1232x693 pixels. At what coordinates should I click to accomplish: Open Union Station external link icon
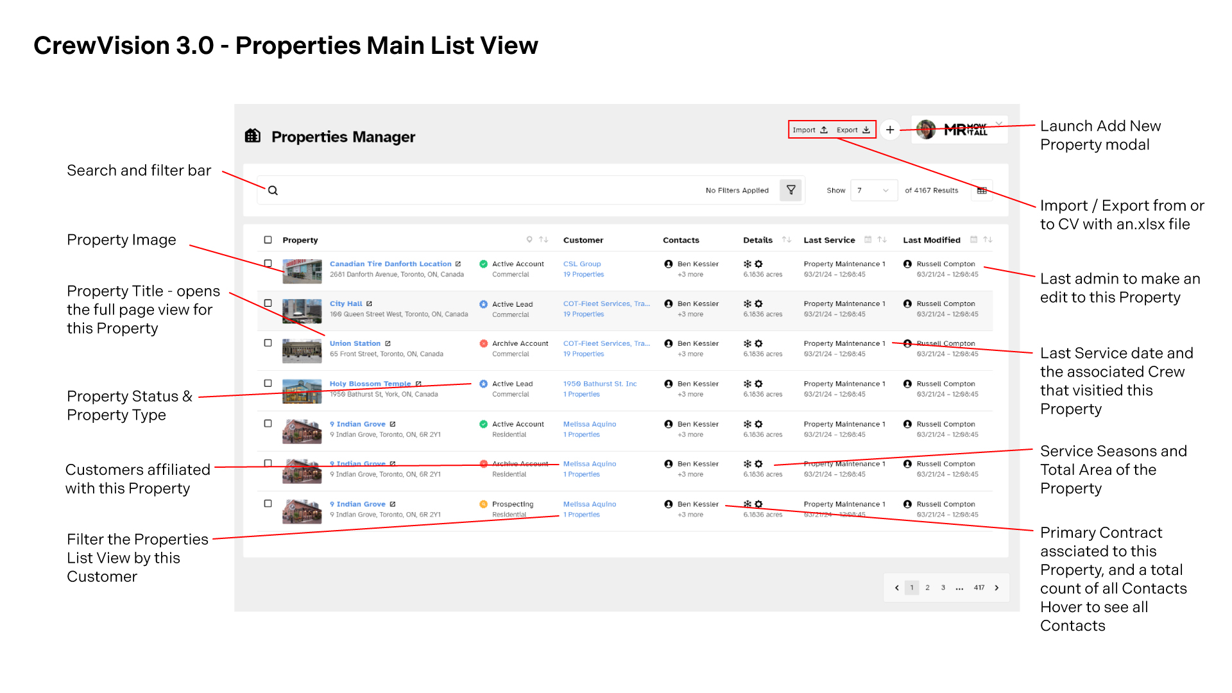click(388, 343)
